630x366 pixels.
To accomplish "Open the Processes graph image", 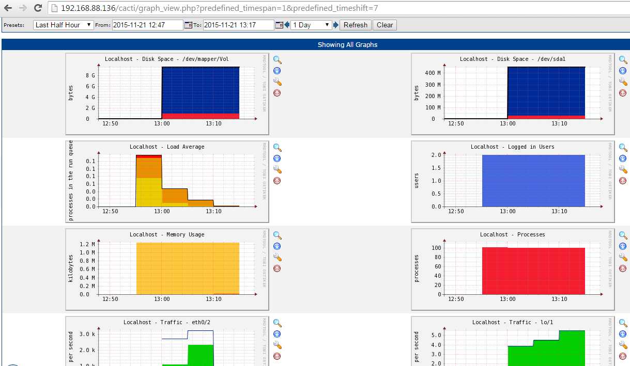I will 513,269.
